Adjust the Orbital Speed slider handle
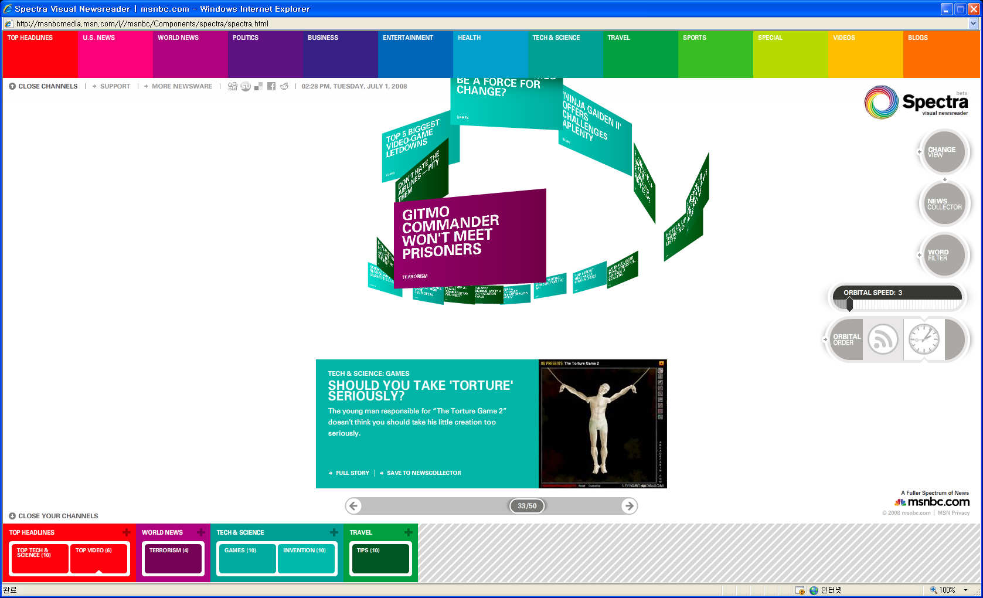The image size is (983, 598). pos(849,304)
